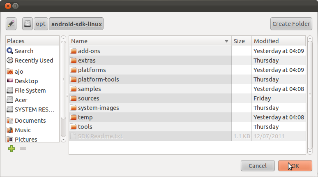Image resolution: width=318 pixels, height=177 pixels.
Task: Click the Places scrollbar down arrow
Action: (63, 140)
